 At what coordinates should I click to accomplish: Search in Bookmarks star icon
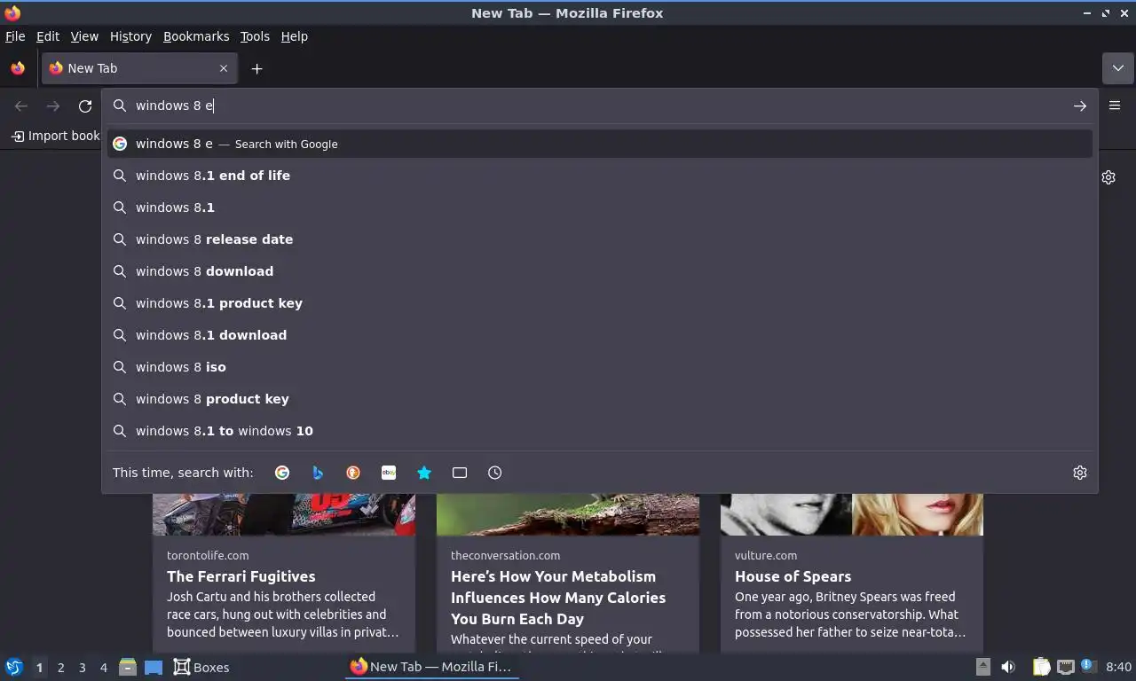pyautogui.click(x=424, y=473)
